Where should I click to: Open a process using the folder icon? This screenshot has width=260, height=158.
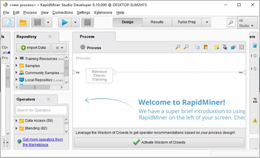pos(23,22)
